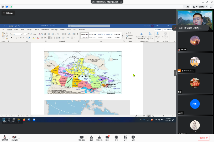Adjust the Word zoom slider in status bar

click(163, 116)
